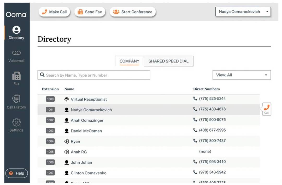This screenshot has height=185, width=282.
Task: Click the Name column header
Action: (x=69, y=89)
